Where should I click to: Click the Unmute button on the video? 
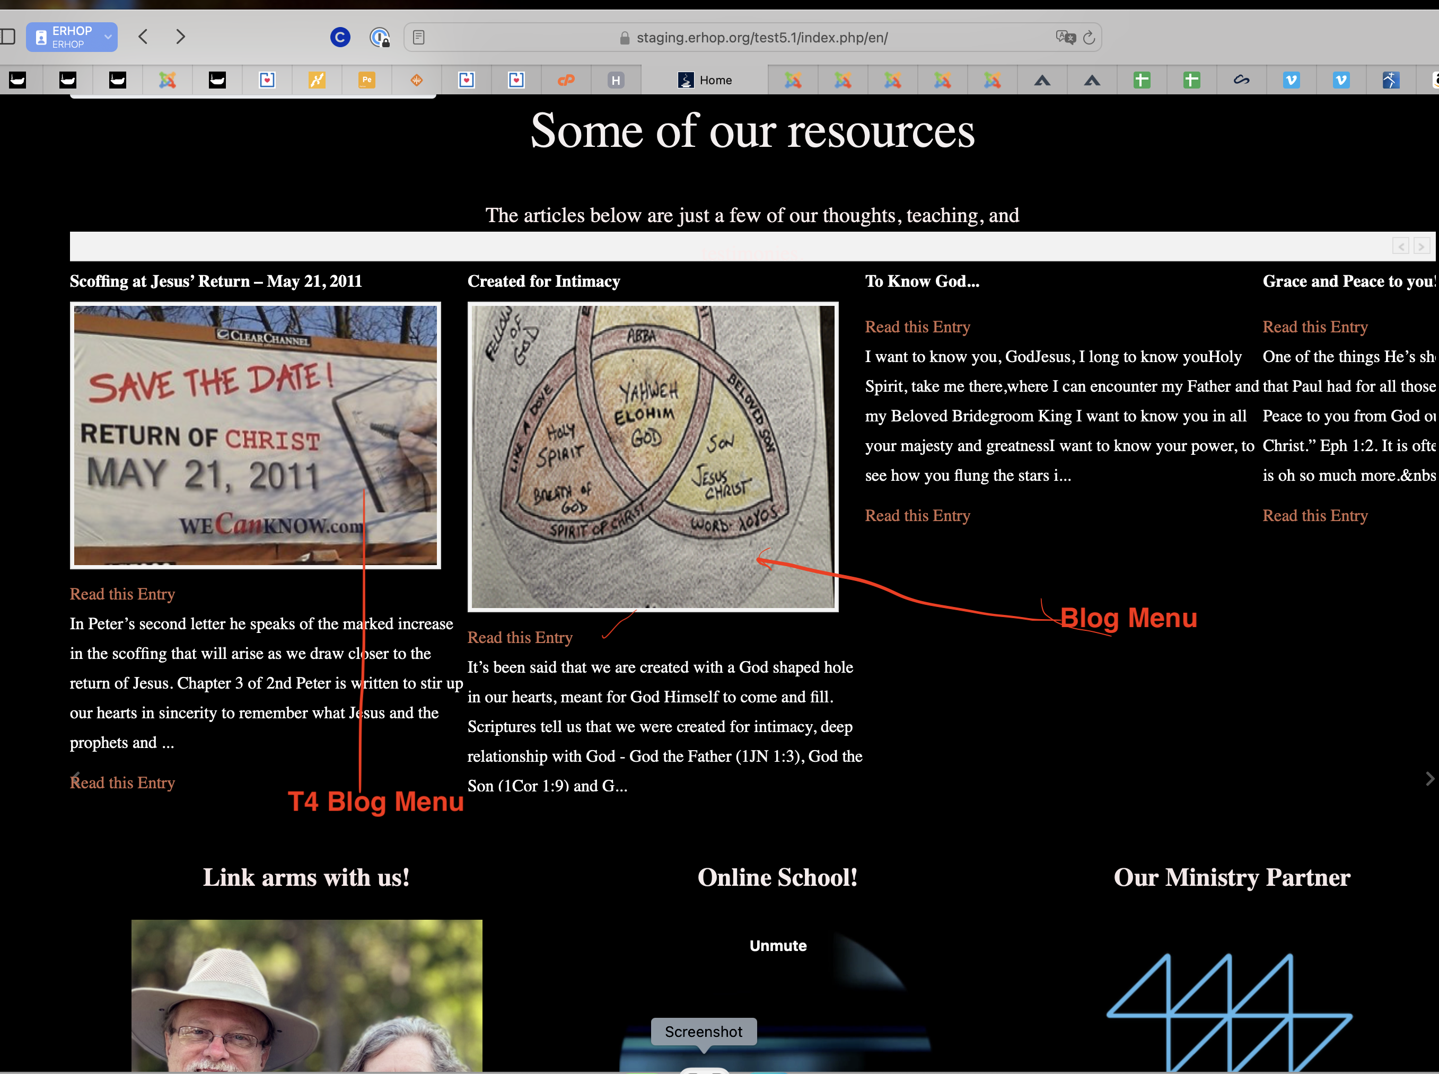[x=778, y=946]
